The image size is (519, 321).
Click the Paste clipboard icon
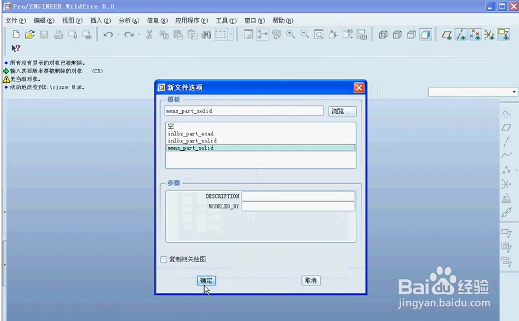[178, 34]
